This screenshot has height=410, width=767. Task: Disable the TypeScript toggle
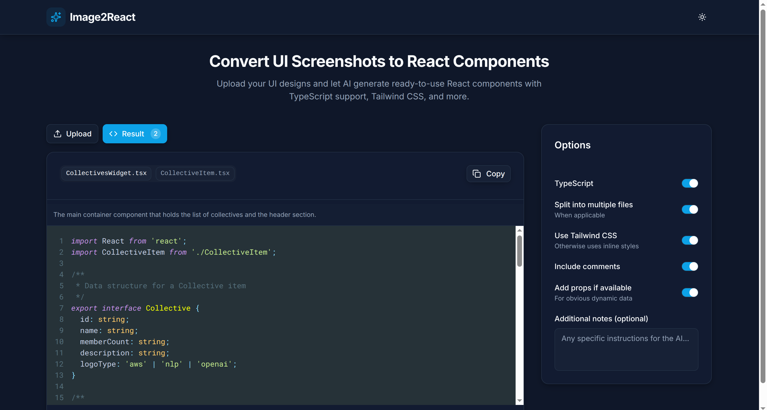690,183
